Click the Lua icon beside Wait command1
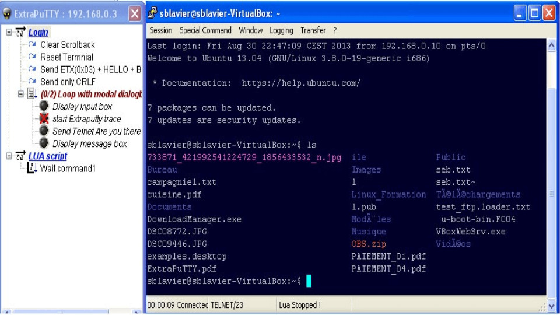This screenshot has height=315, width=560. (32, 168)
